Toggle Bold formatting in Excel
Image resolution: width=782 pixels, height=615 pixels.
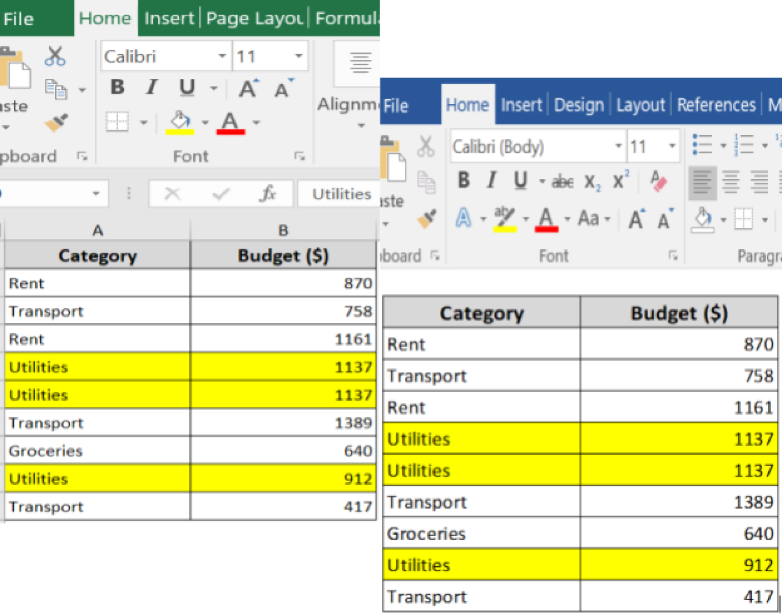(117, 87)
